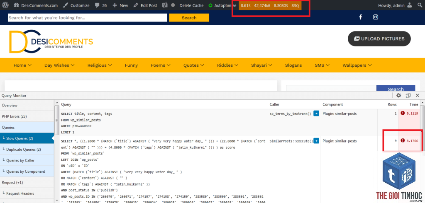
Task: Click the Caller column header
Action: [x=274, y=104]
